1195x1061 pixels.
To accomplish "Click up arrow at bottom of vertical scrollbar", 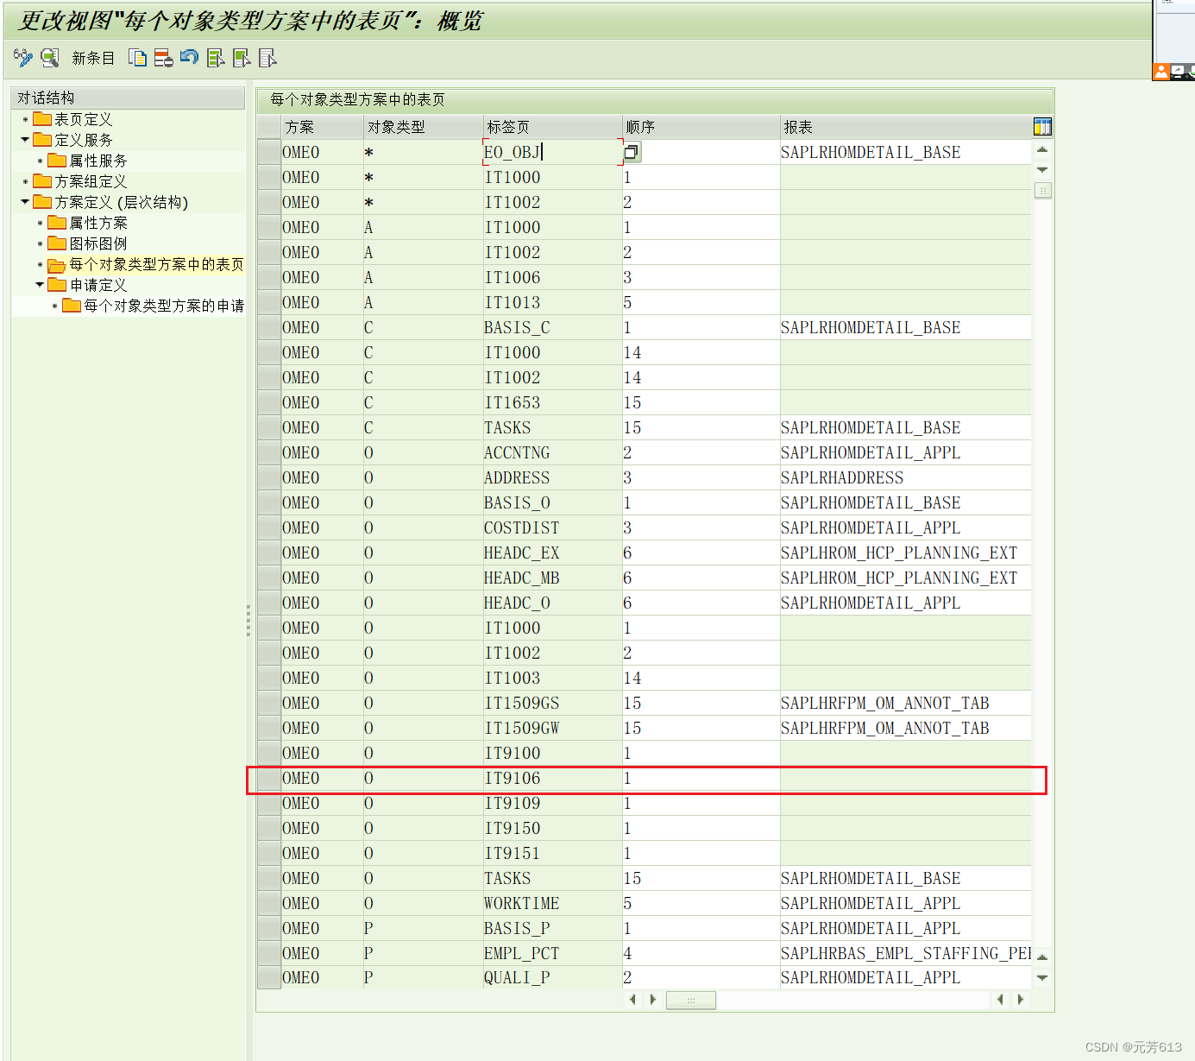I will [x=1042, y=957].
